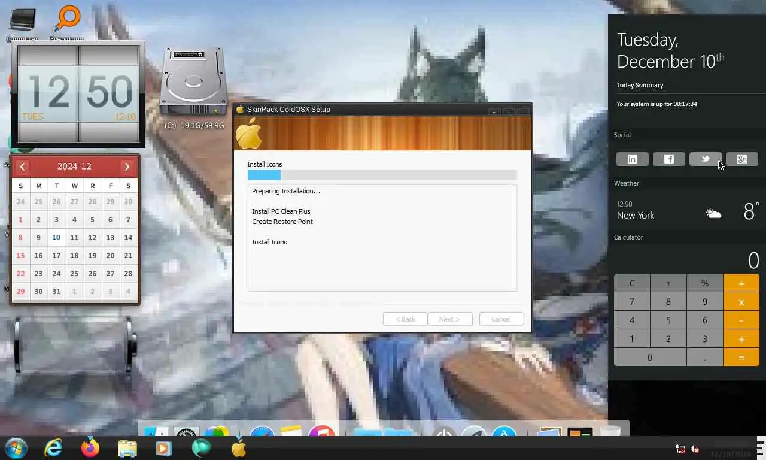Image resolution: width=766 pixels, height=460 pixels.
Task: Click the system uptime summary text
Action: pos(657,104)
